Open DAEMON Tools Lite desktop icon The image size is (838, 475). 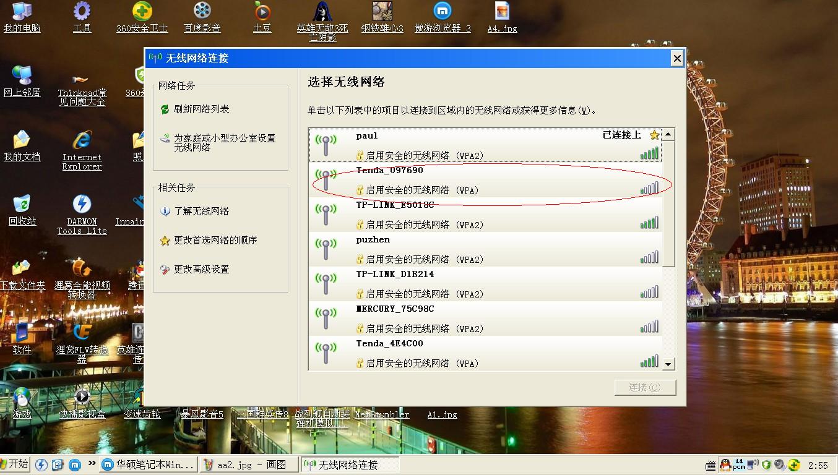pos(82,215)
